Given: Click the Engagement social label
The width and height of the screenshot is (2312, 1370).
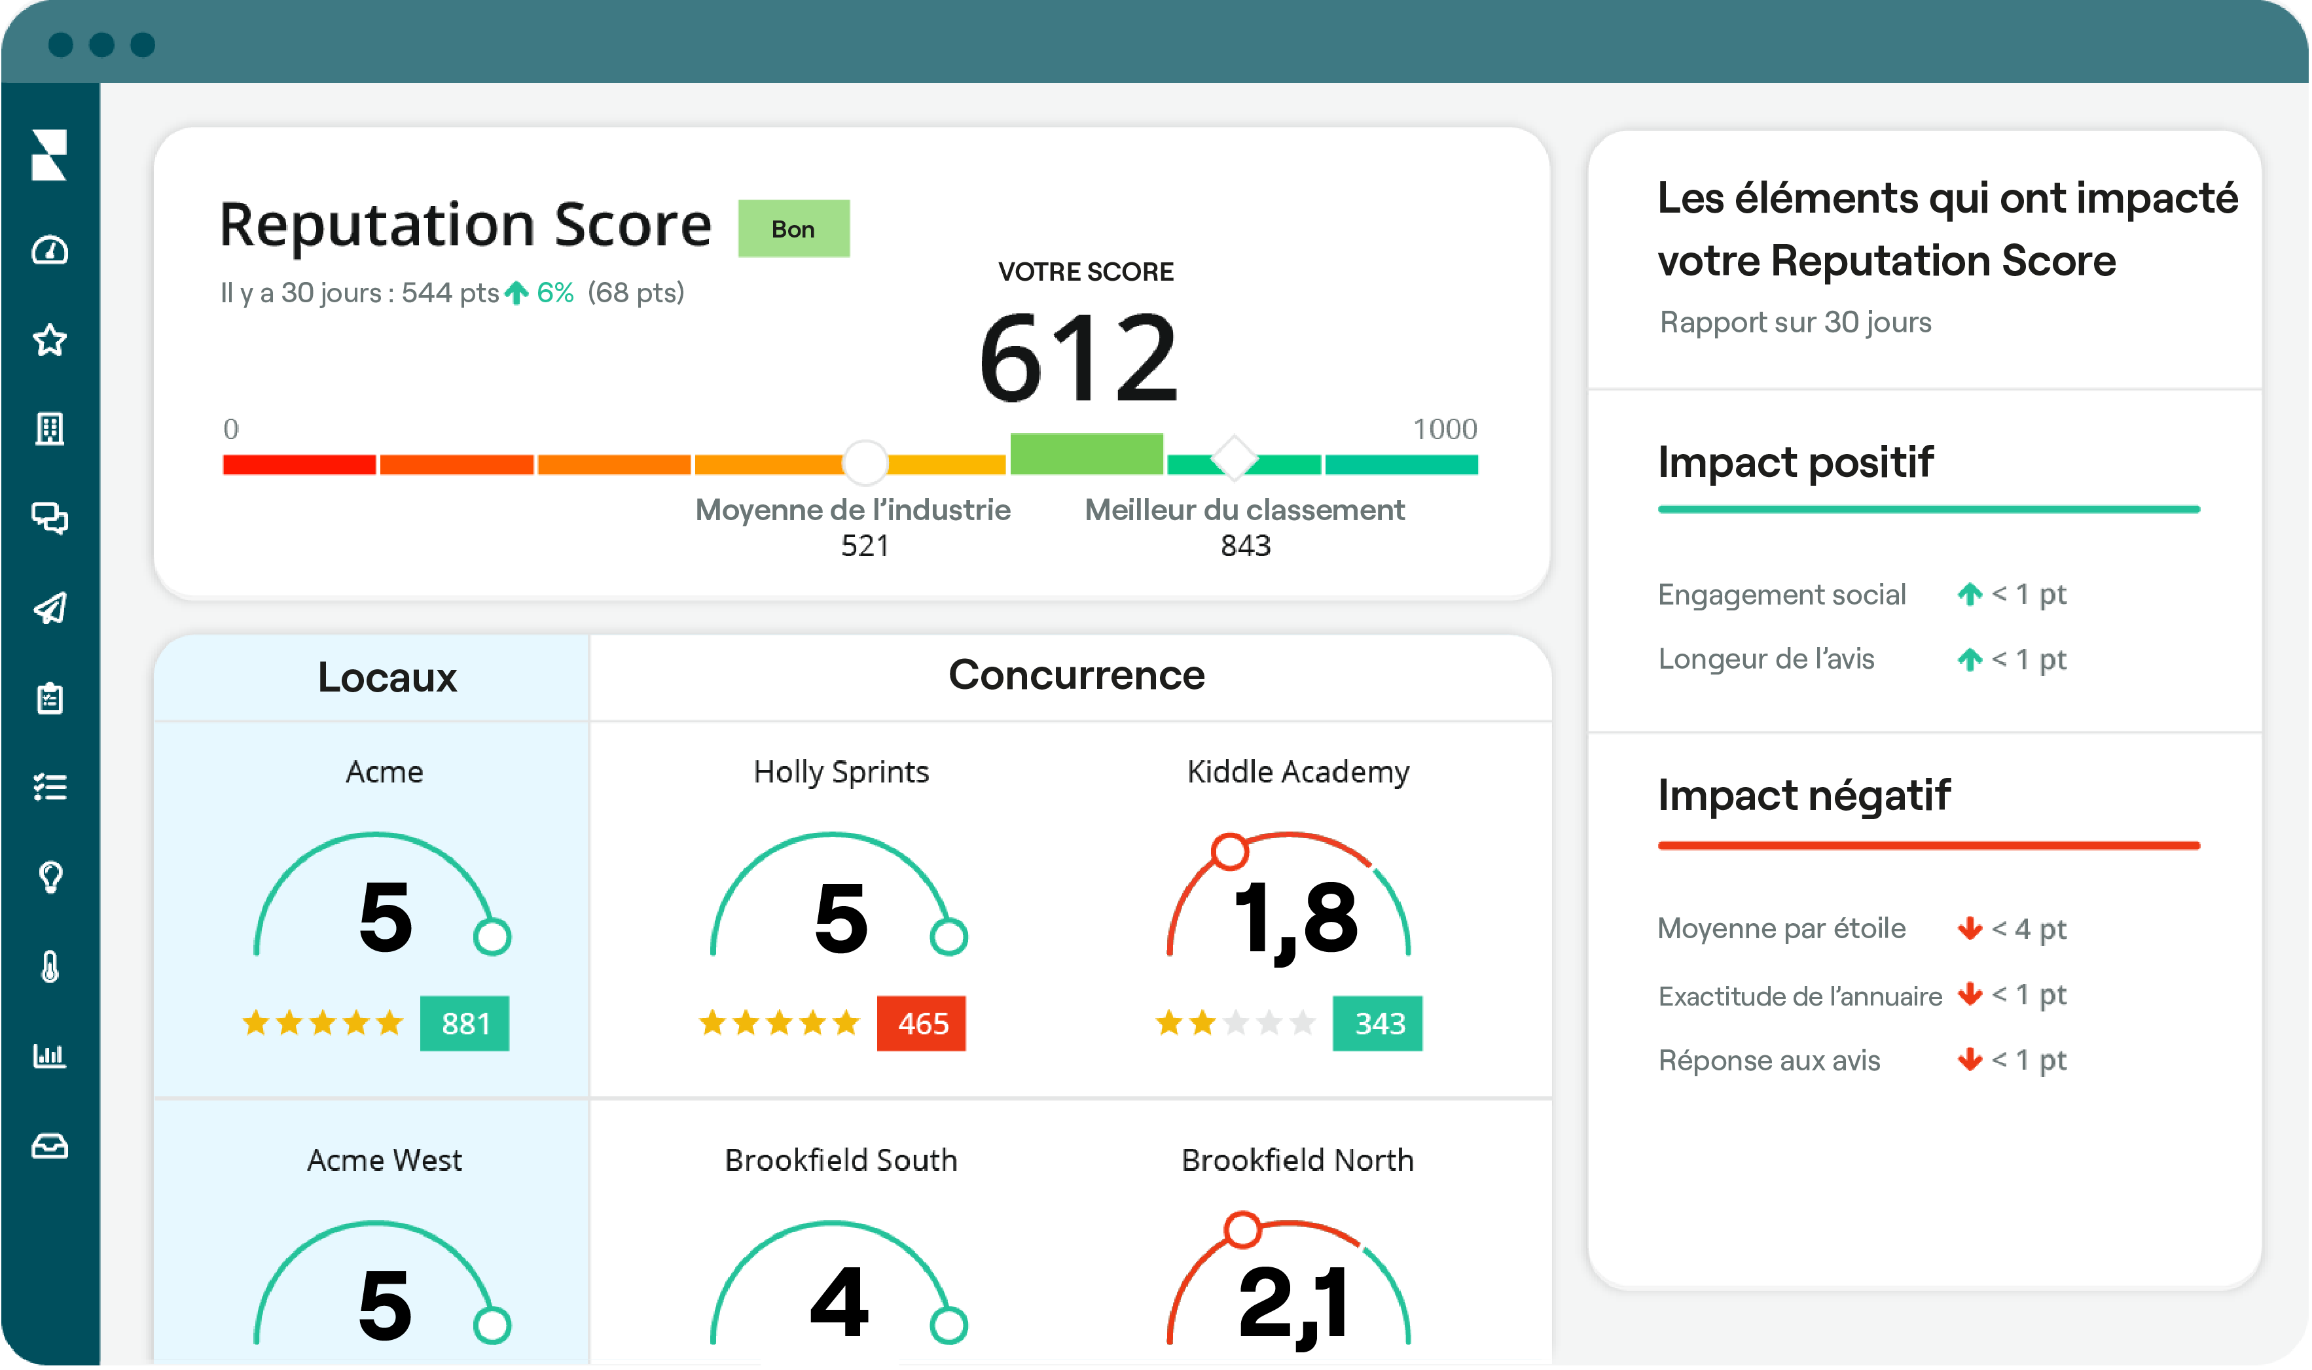Looking at the screenshot, I should pos(1784,597).
